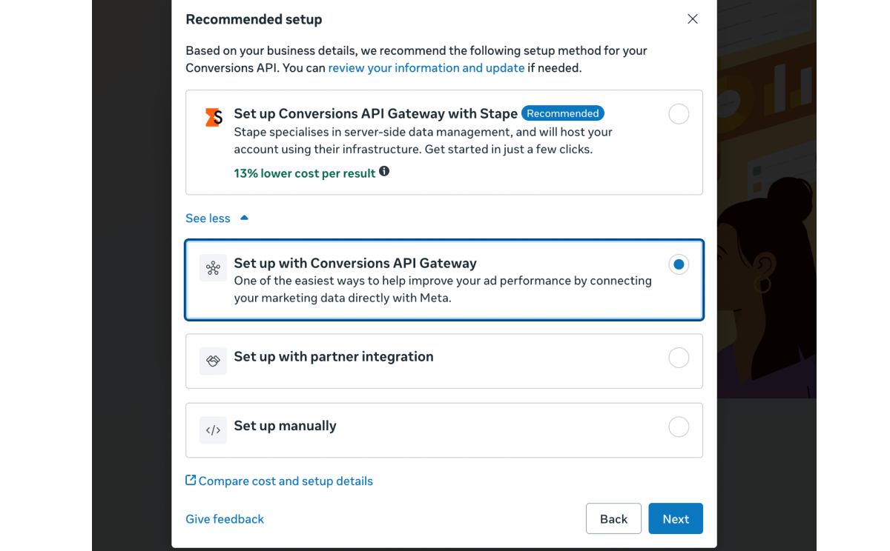
Task: Open Compare cost and setup details
Action: (286, 481)
